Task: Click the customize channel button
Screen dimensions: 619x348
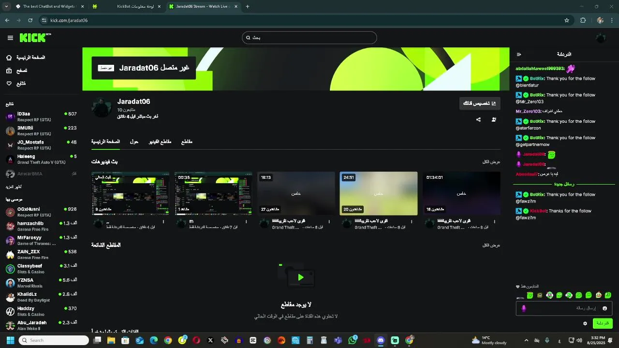Action: [x=480, y=103]
